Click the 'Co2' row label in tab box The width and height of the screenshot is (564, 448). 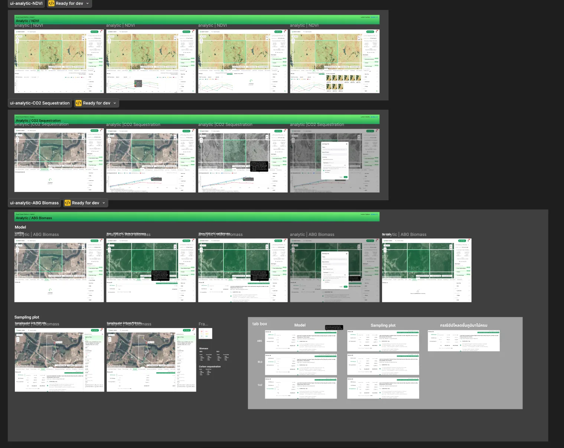click(260, 385)
